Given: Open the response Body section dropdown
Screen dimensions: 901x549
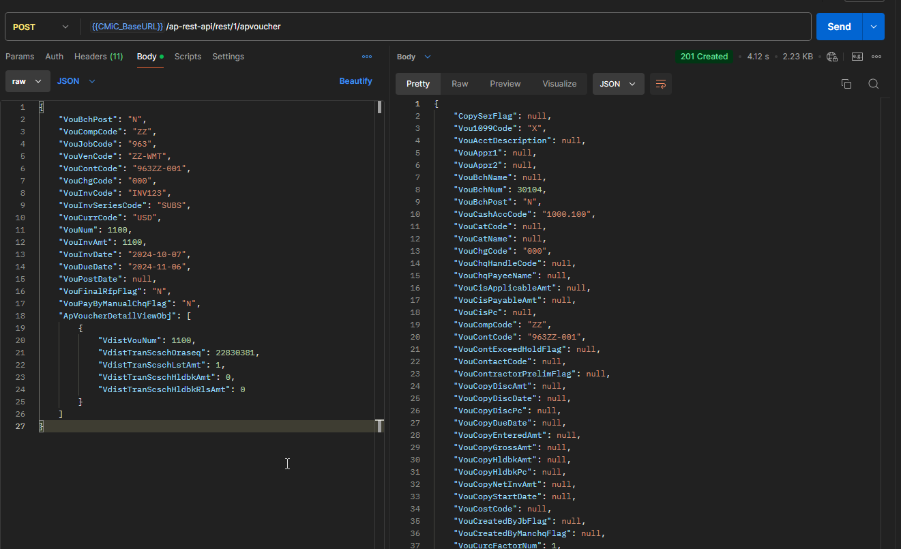Looking at the screenshot, I should tap(414, 57).
